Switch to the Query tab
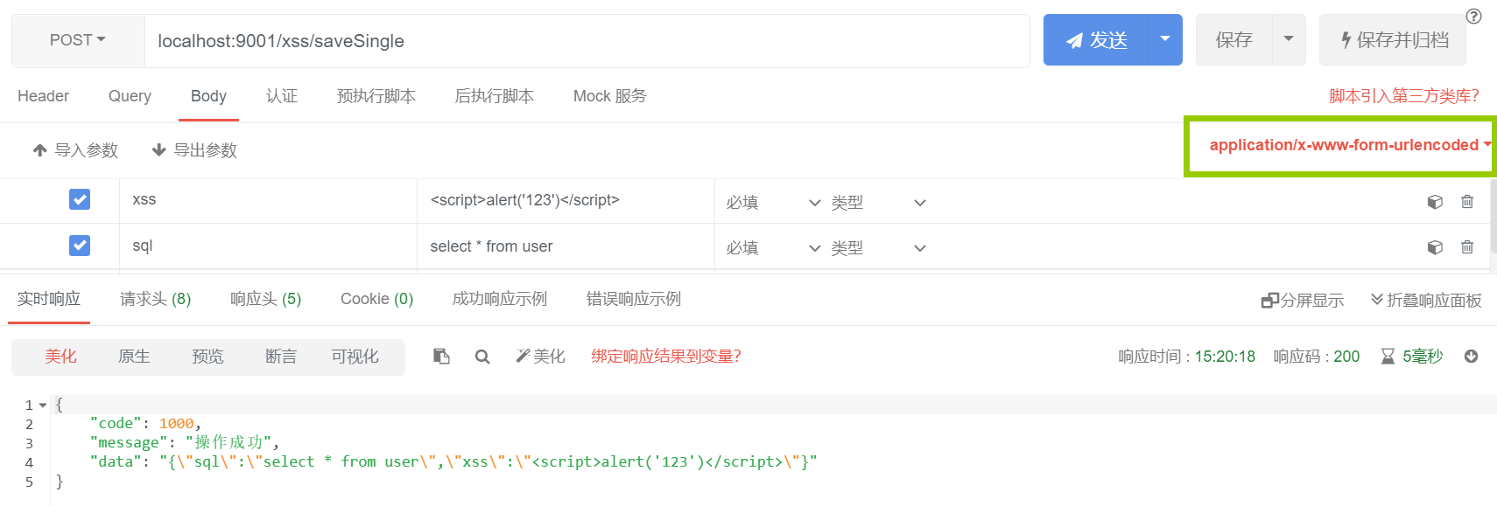 point(130,96)
